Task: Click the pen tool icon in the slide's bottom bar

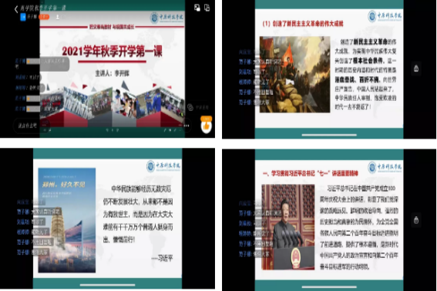Action: coord(165,130)
